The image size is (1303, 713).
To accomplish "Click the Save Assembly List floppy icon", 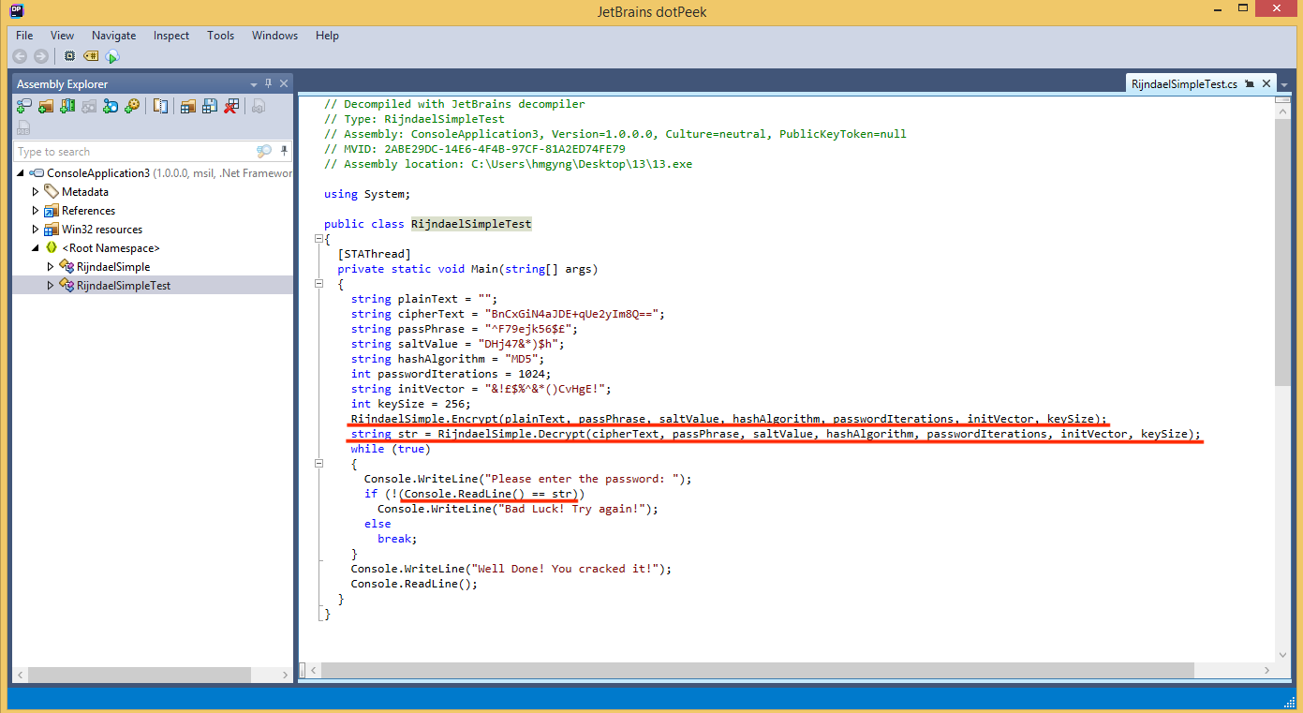I will [x=210, y=106].
